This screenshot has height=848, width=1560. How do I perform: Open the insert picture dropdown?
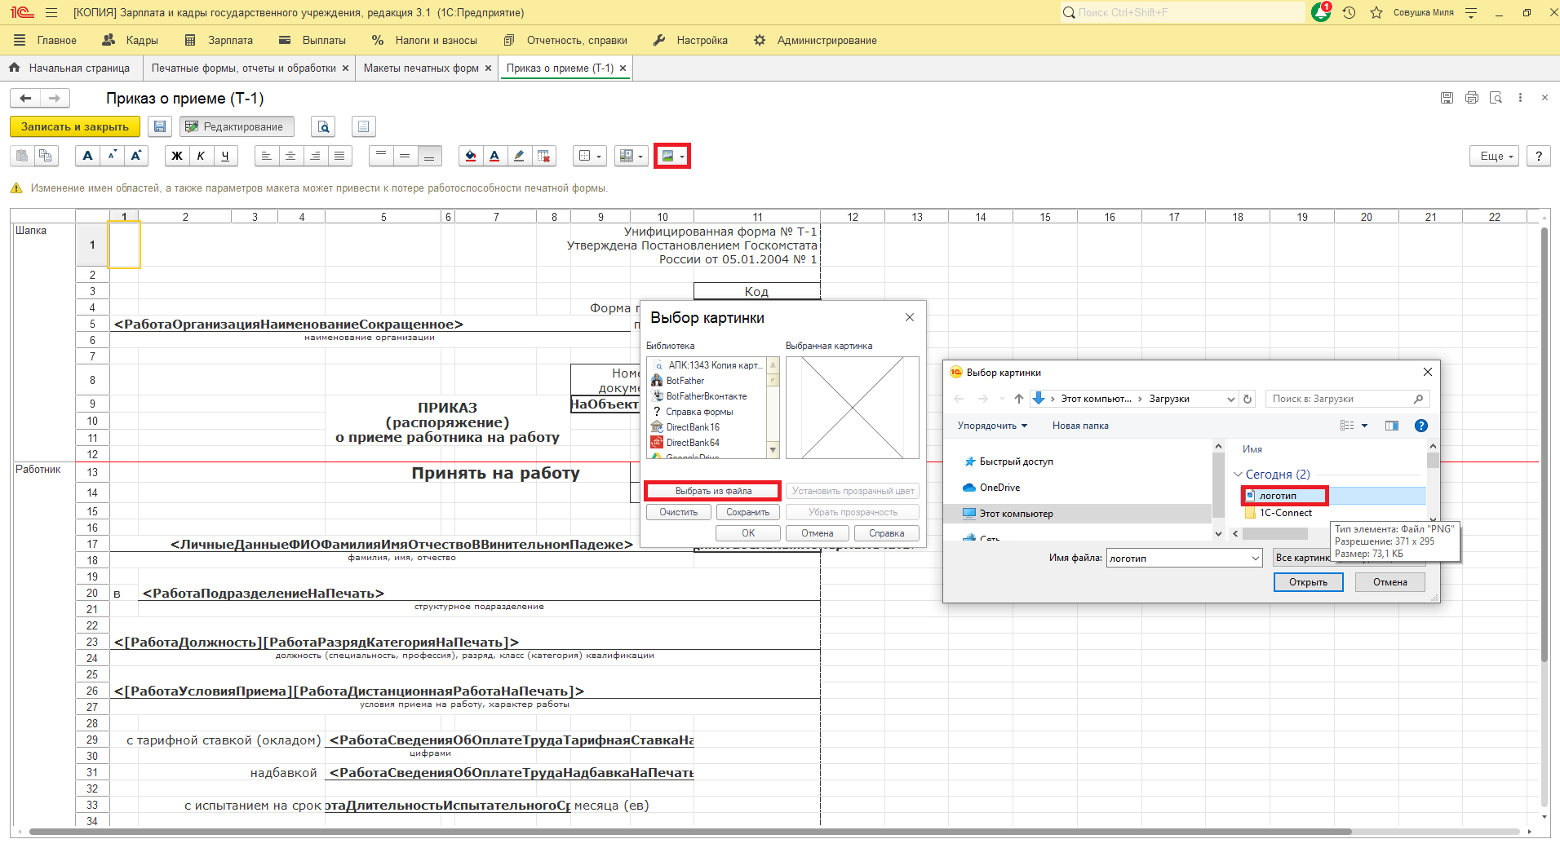pos(672,156)
